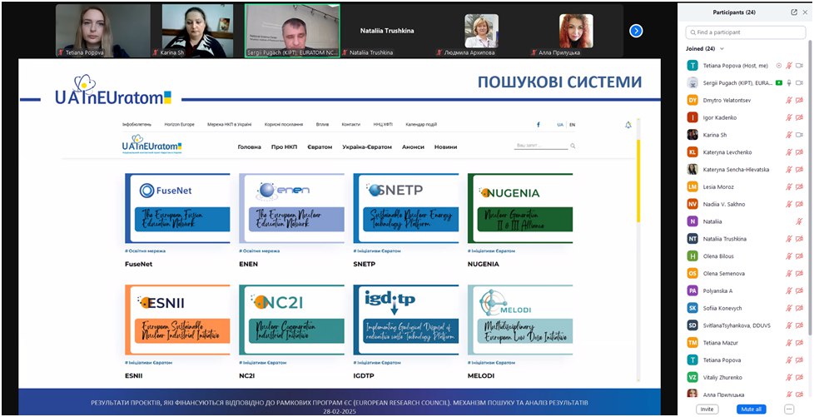Click Tetiana Mazur's muted microphone icon
The height and width of the screenshot is (417, 814).
789,343
